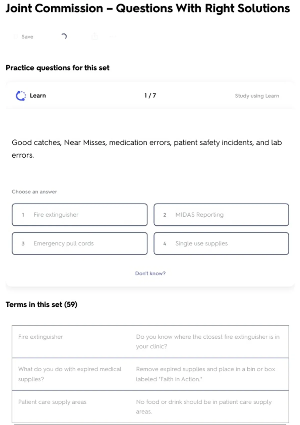Click the Learn mode circular icon
300x425 pixels.
click(x=21, y=96)
